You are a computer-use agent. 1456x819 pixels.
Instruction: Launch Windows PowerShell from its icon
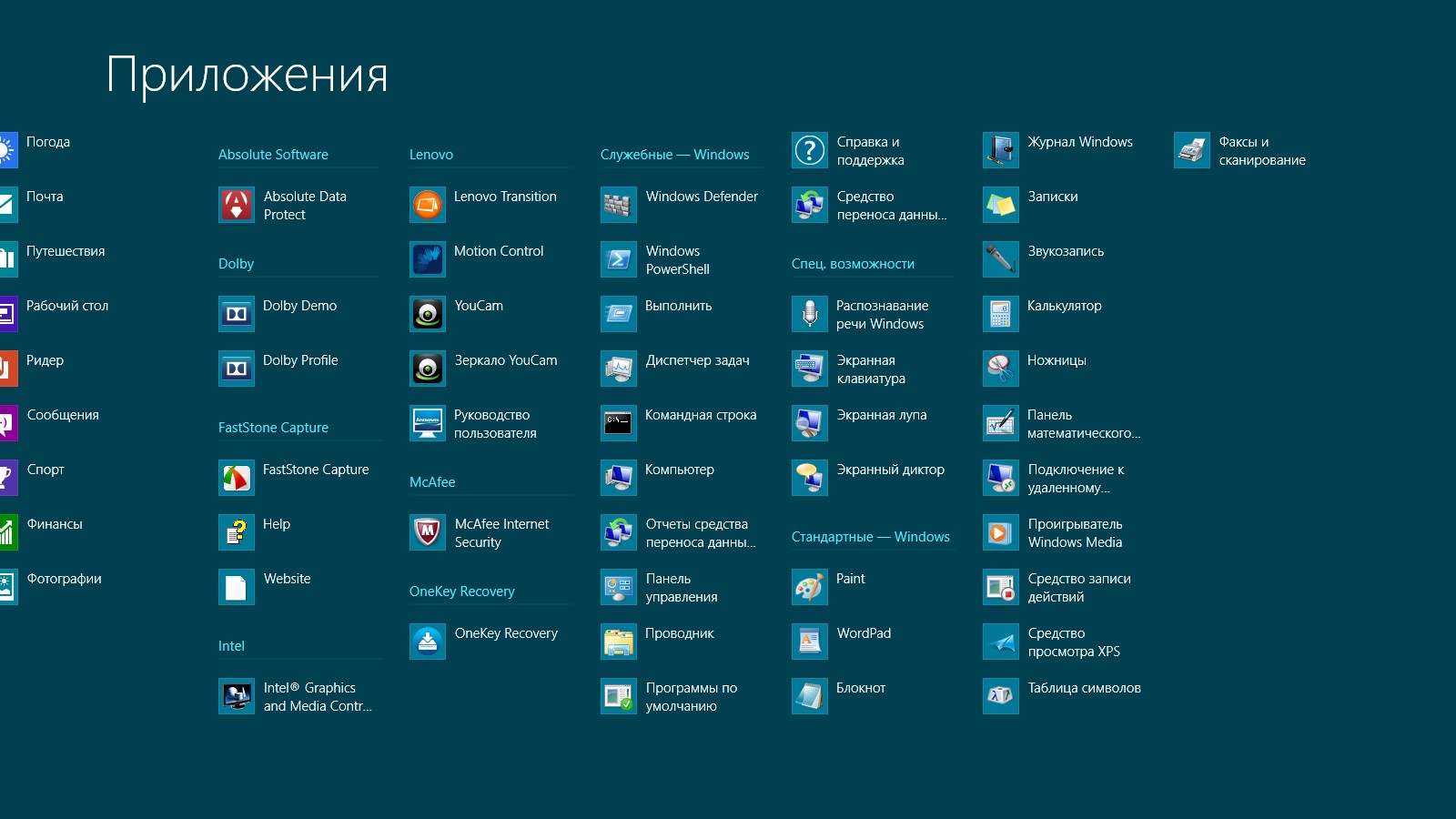click(x=619, y=260)
